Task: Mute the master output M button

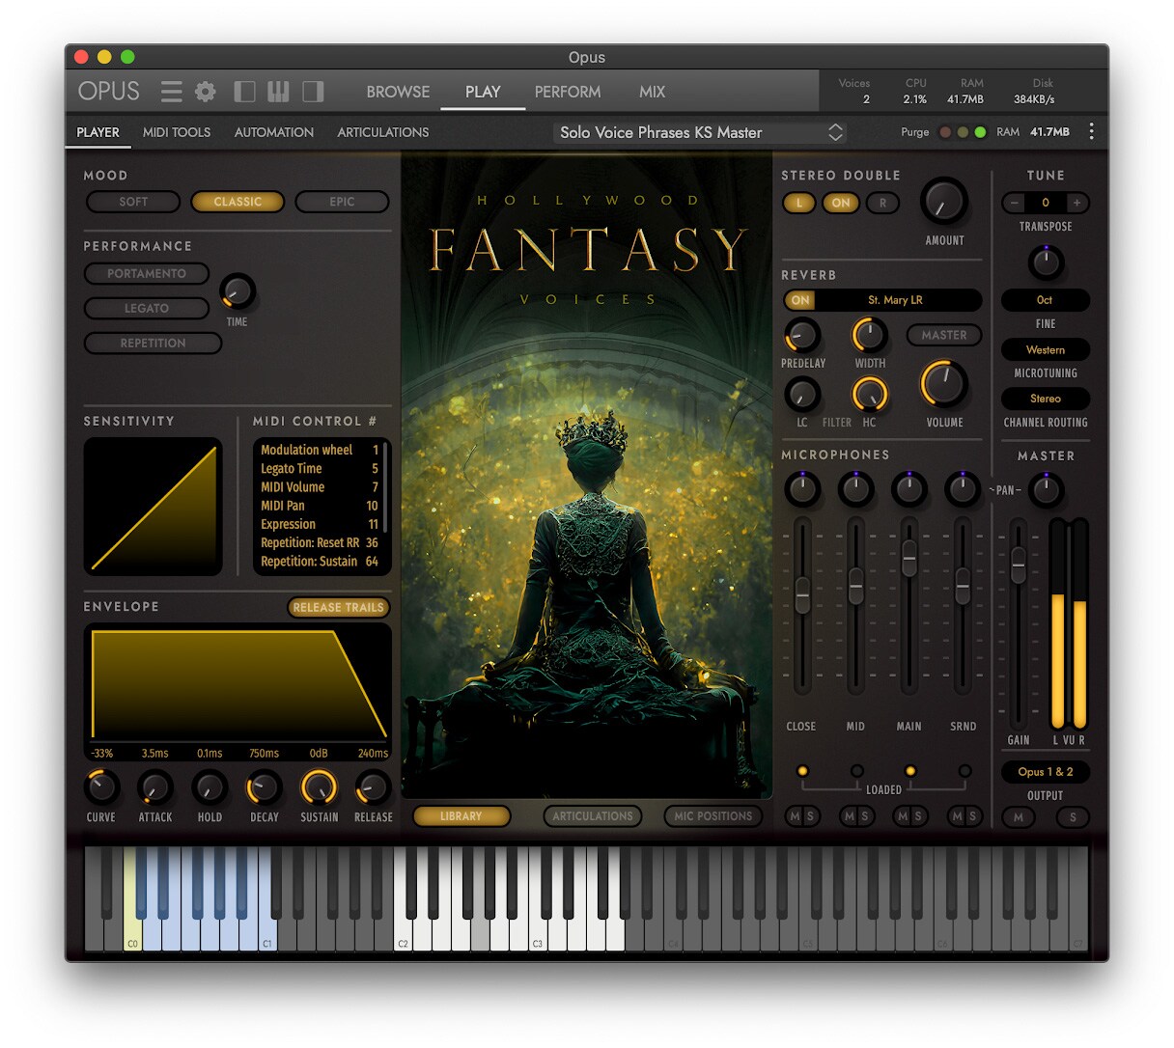Action: point(1019,817)
